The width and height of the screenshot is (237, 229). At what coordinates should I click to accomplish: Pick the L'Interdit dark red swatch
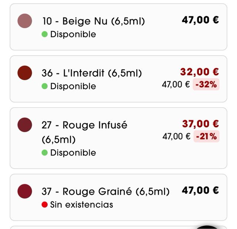(x=25, y=72)
